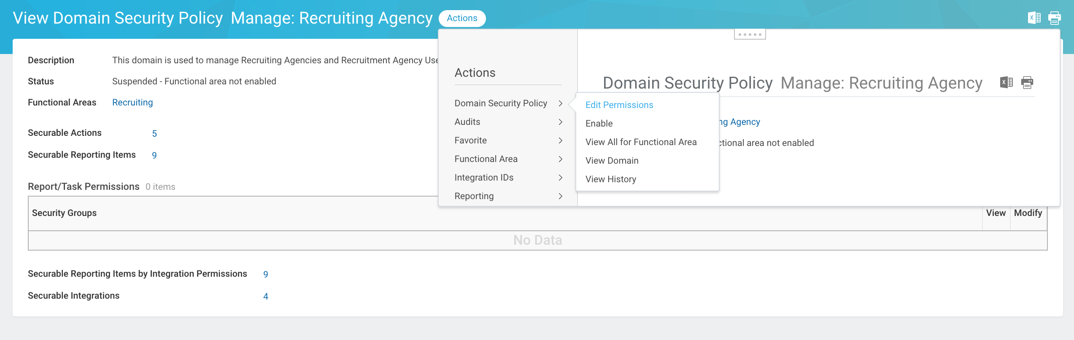Image resolution: width=1074 pixels, height=340 pixels.
Task: Select View All for Functional Area
Action: (x=641, y=142)
